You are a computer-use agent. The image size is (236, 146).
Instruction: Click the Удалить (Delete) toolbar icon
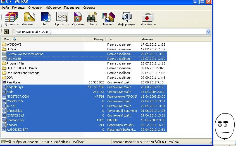[78, 17]
